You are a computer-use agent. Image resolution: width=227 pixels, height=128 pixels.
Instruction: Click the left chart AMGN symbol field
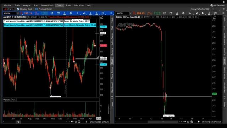10,13
